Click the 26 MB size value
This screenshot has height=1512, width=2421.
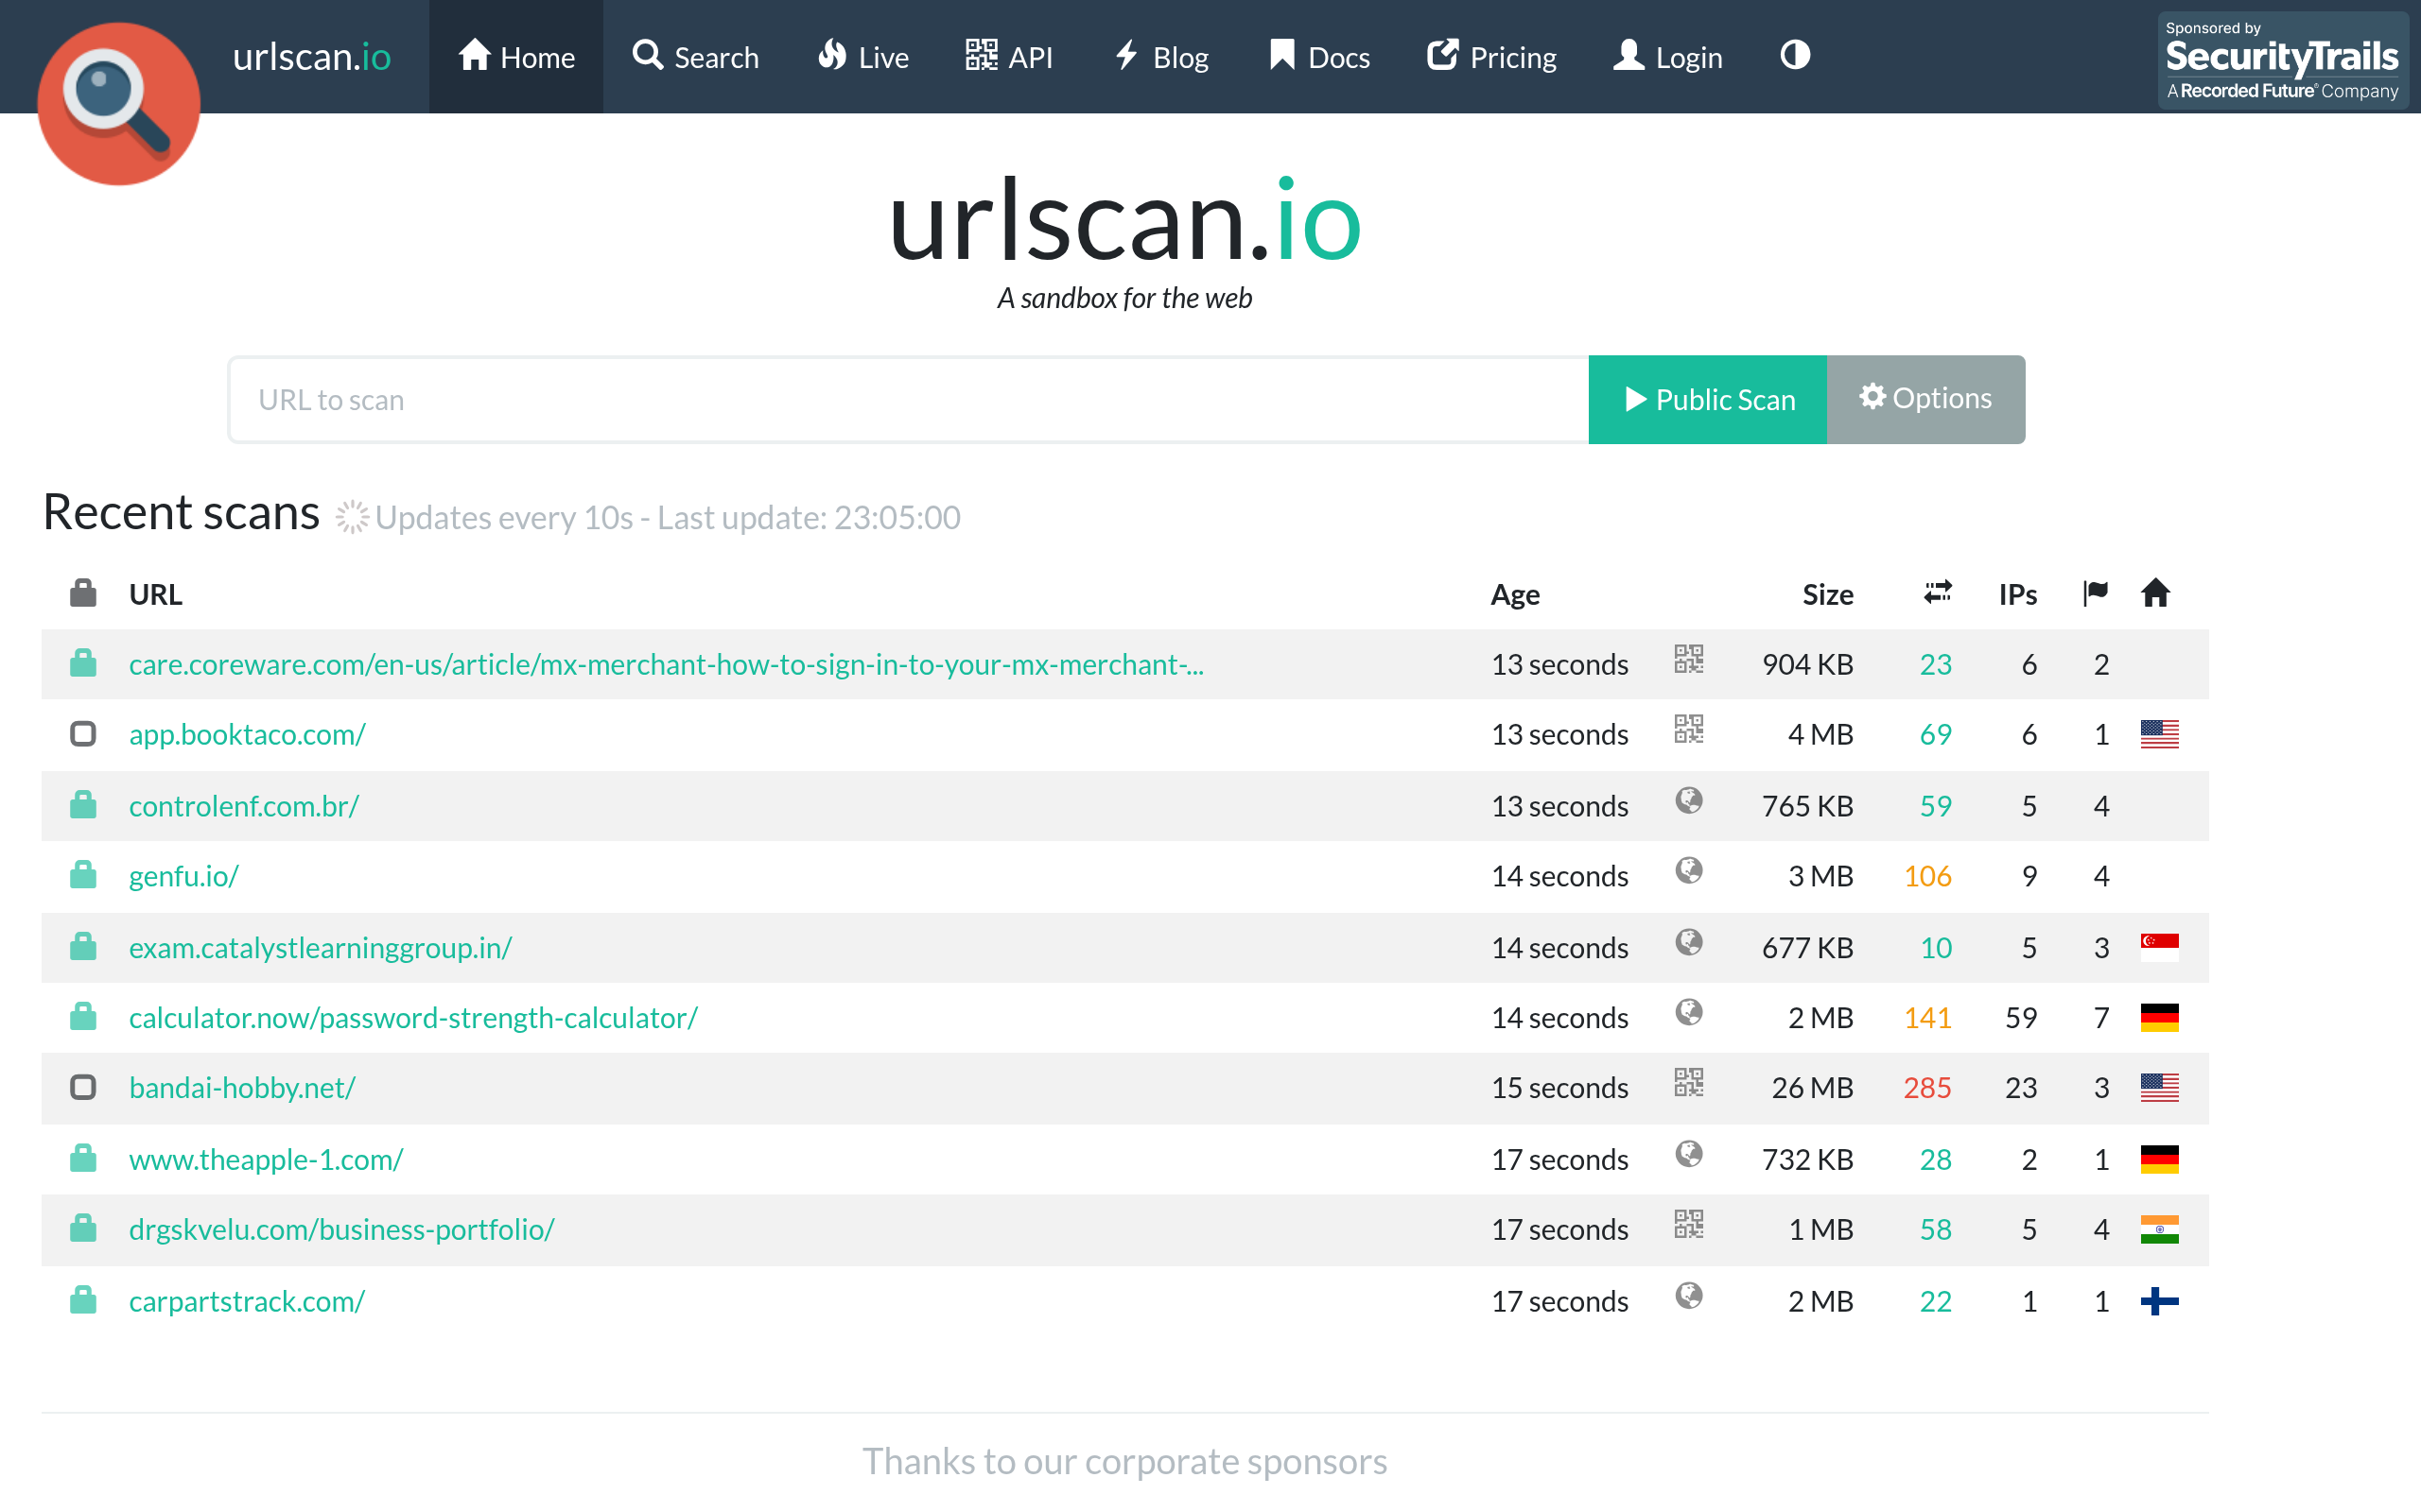click(x=1812, y=1087)
